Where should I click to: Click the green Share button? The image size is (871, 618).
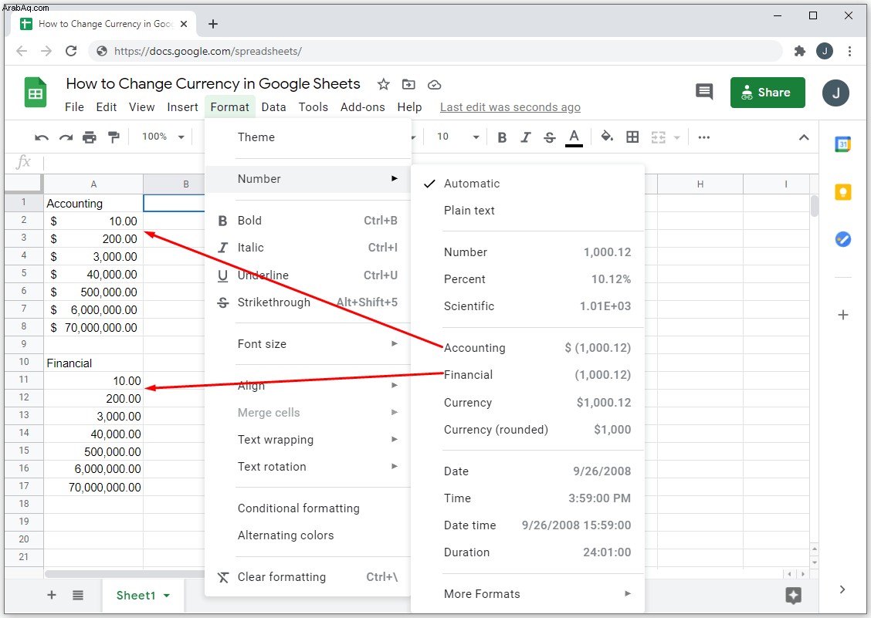[x=768, y=92]
